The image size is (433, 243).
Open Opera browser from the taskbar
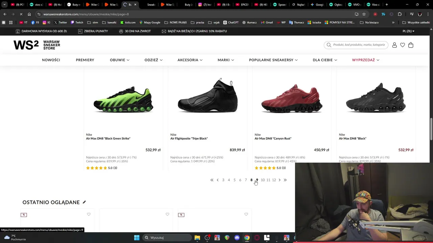tap(257, 238)
